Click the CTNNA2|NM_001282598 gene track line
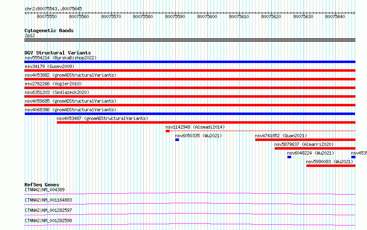 pos(190,224)
